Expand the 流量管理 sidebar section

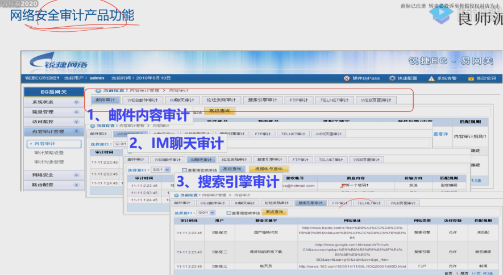[76, 112]
